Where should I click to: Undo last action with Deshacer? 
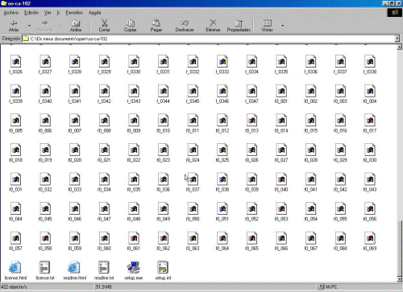point(185,26)
